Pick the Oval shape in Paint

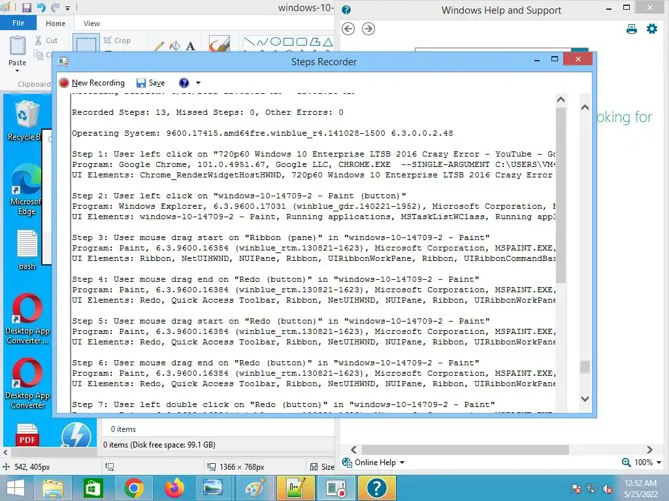coord(276,41)
